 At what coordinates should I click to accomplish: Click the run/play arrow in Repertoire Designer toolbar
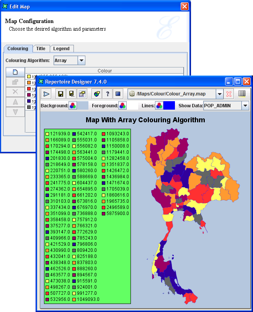[x=46, y=94]
